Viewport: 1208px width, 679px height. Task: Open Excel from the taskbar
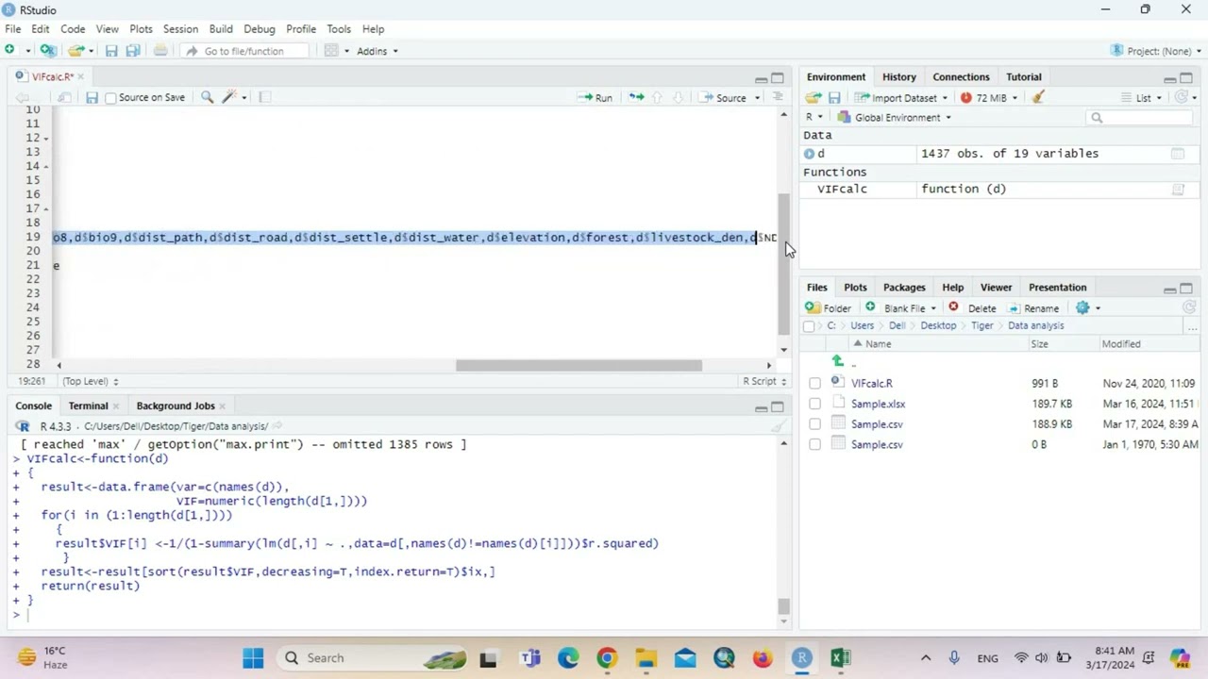click(x=840, y=658)
